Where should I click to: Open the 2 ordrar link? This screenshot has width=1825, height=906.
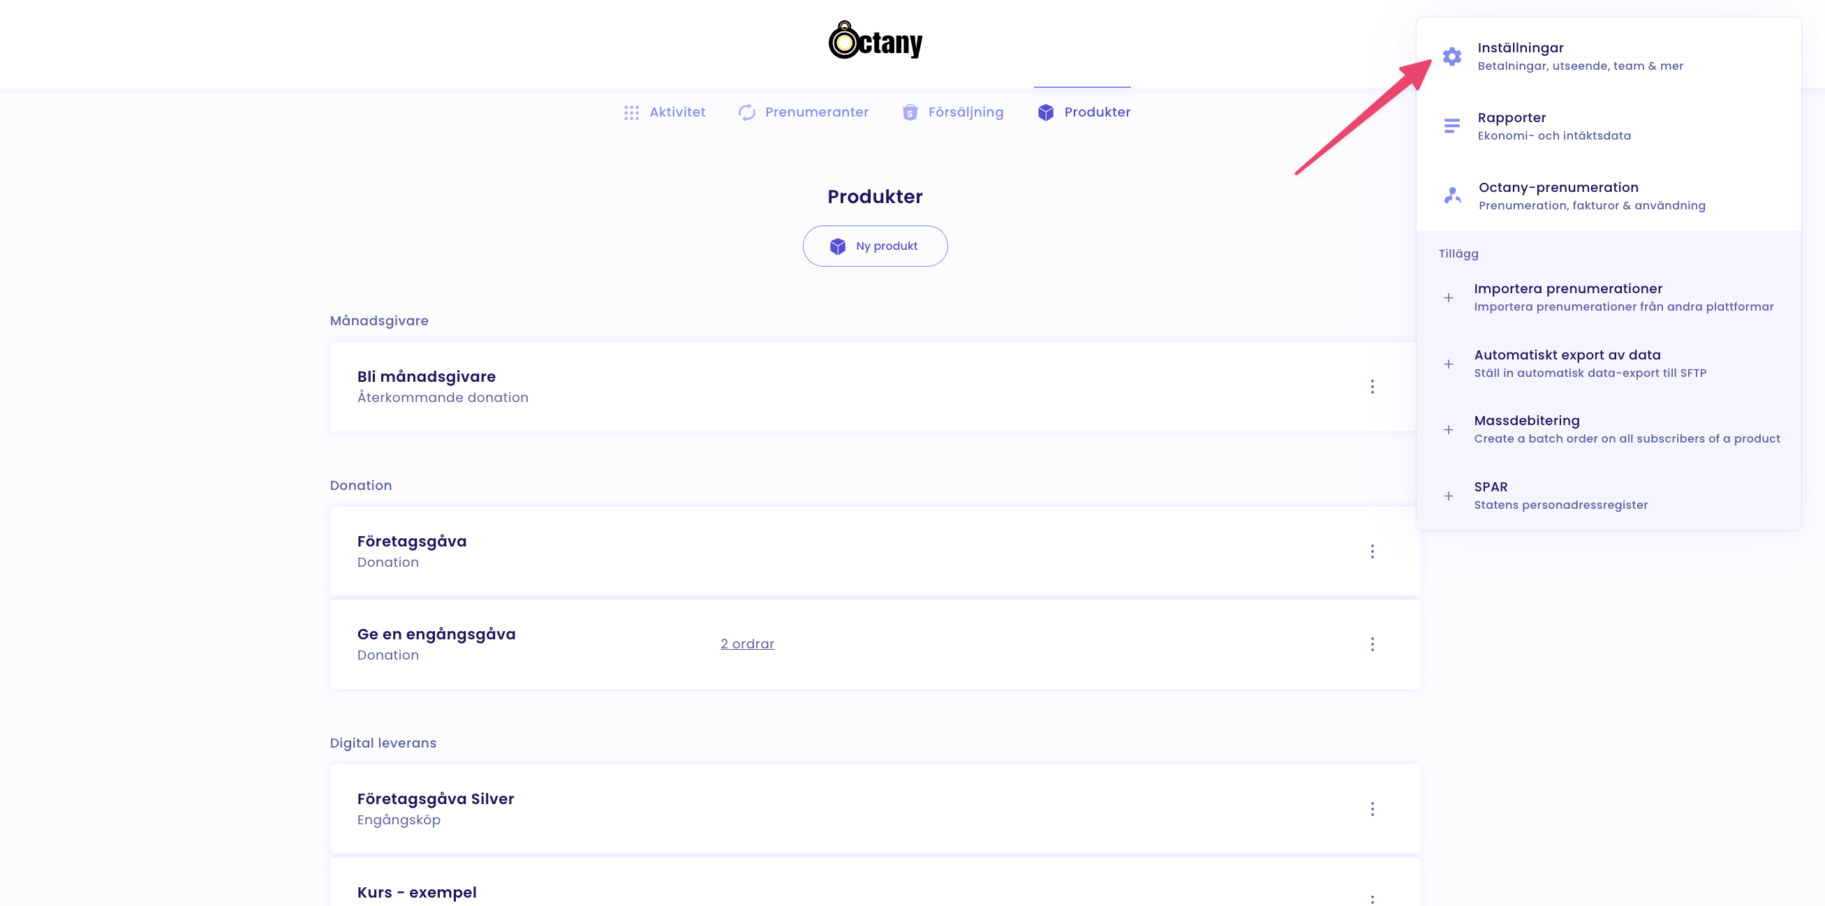click(747, 644)
